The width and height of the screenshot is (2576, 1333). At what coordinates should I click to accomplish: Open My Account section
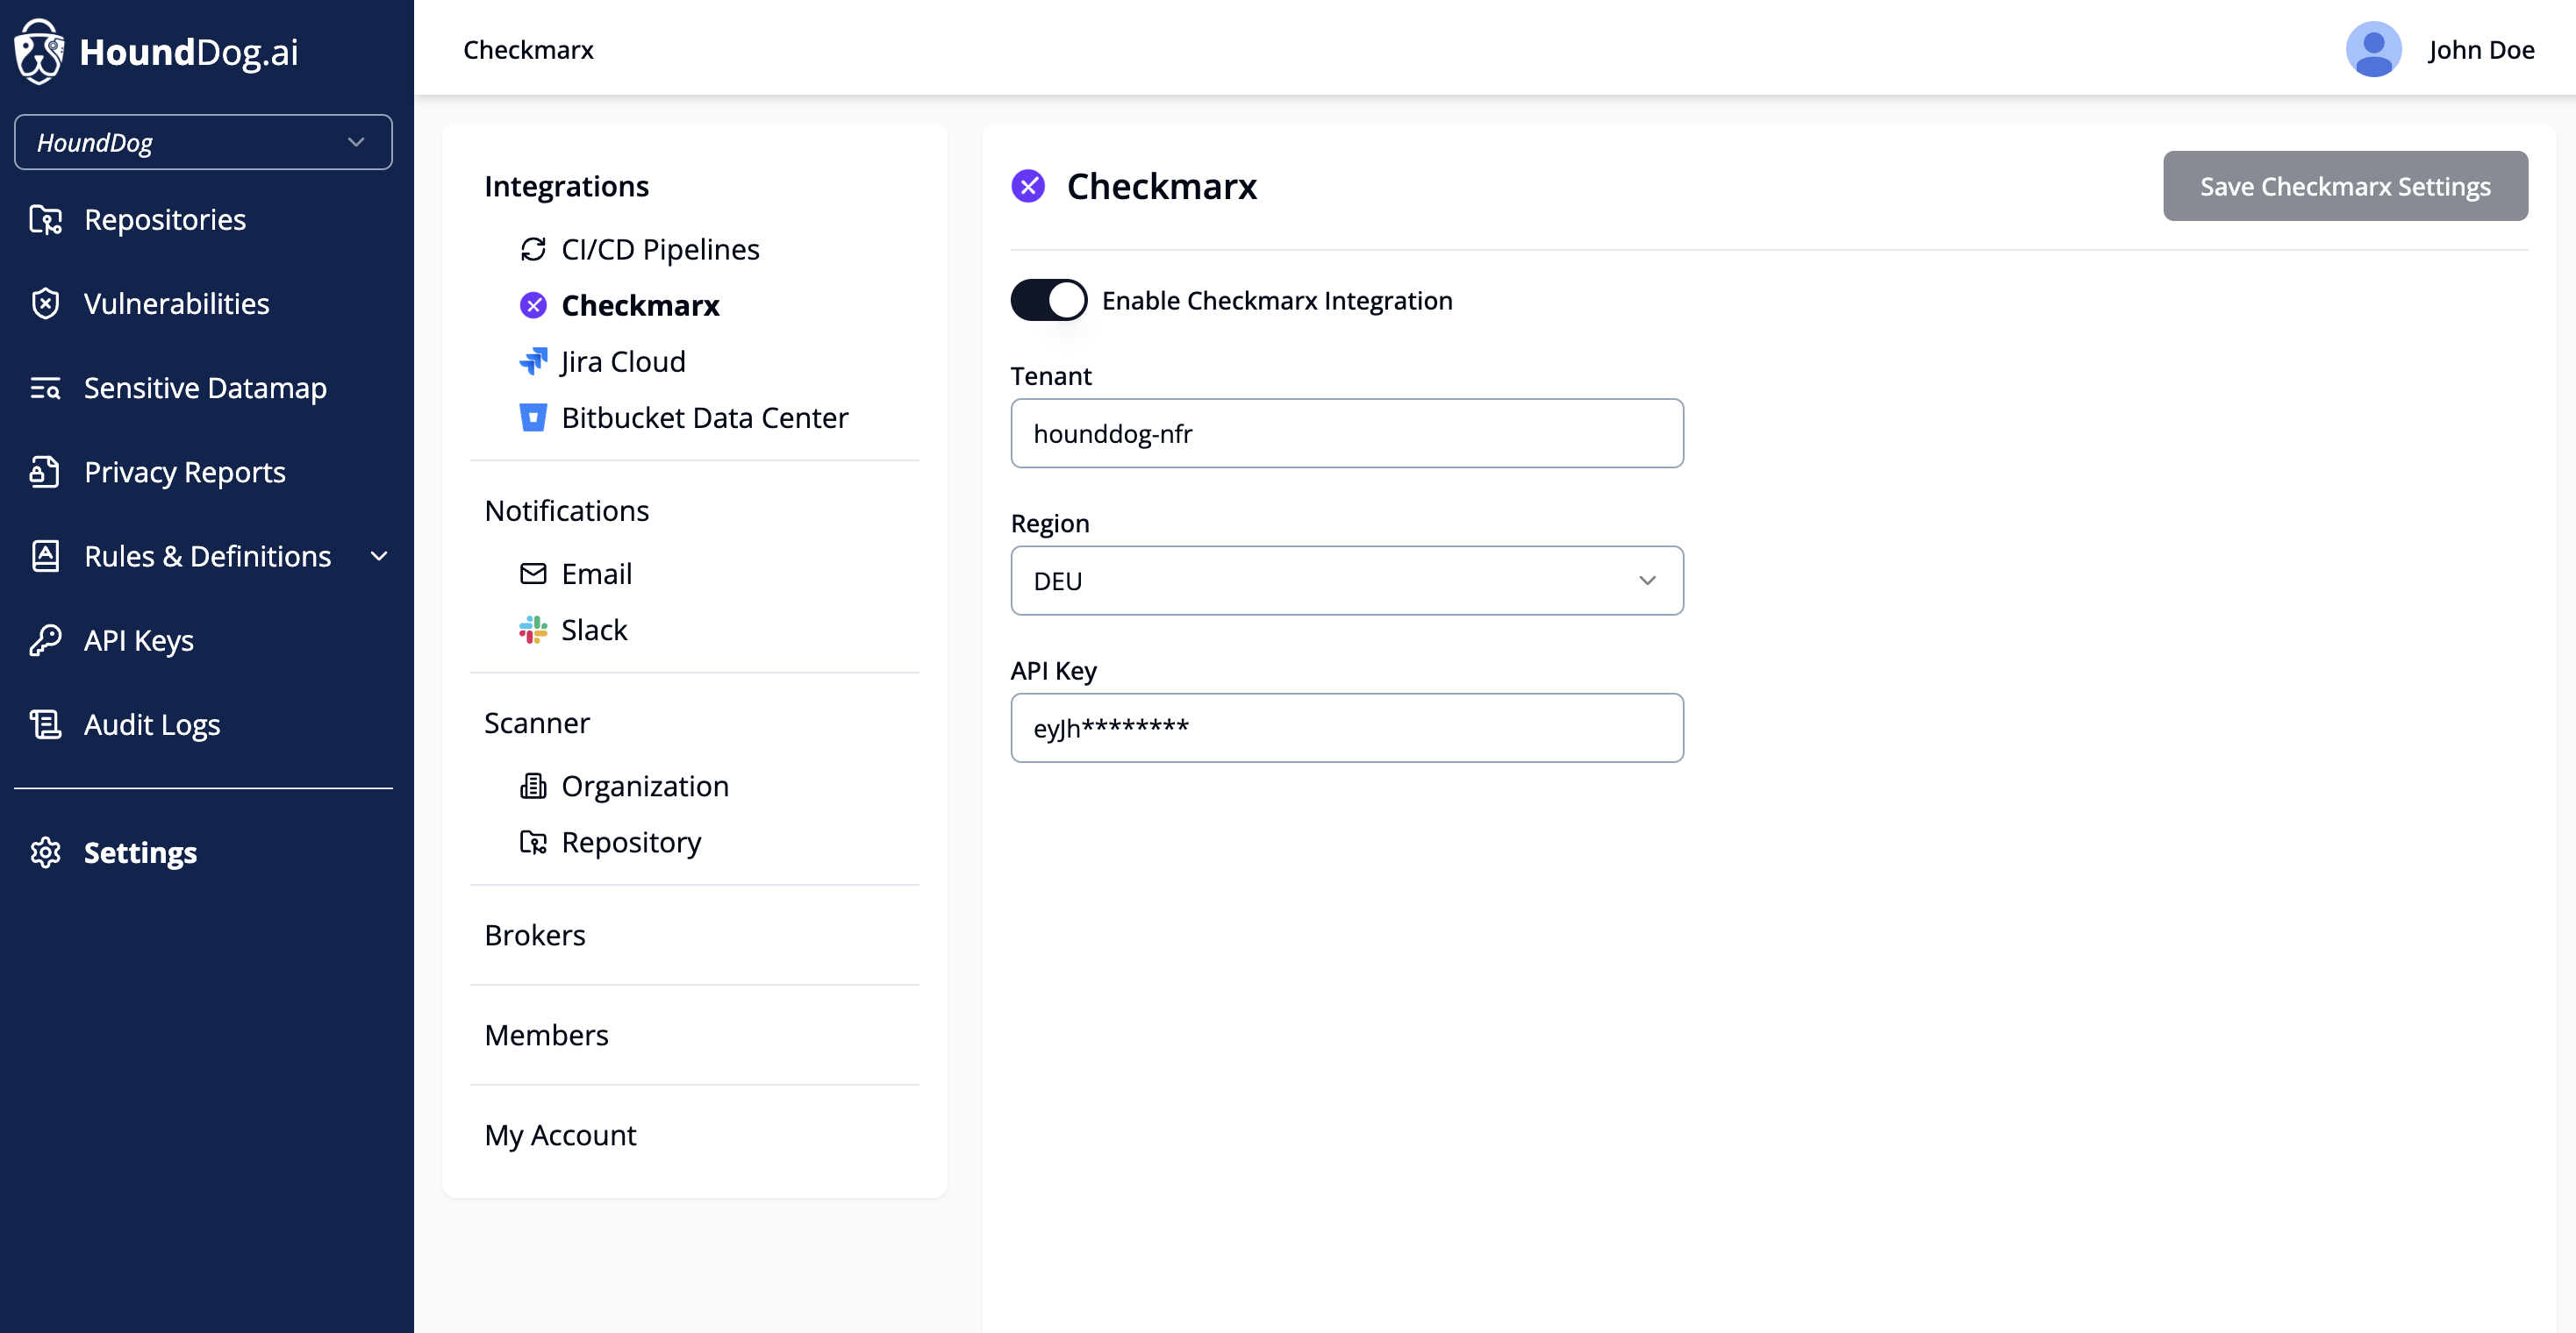click(x=560, y=1135)
